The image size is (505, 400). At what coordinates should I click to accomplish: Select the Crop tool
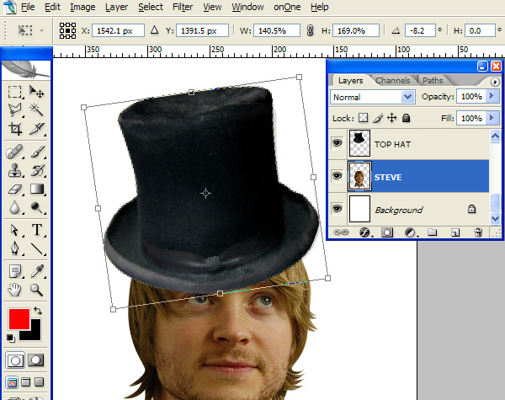click(x=15, y=129)
